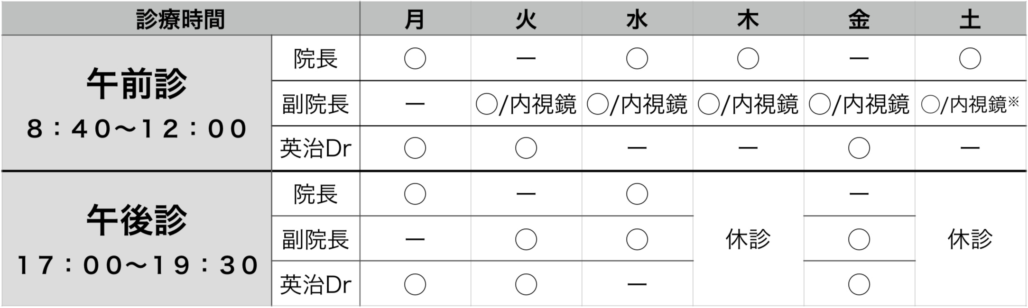The image size is (1028, 308).
Task: Click Monday's circle in morning 院長 row
Action: coord(415,59)
